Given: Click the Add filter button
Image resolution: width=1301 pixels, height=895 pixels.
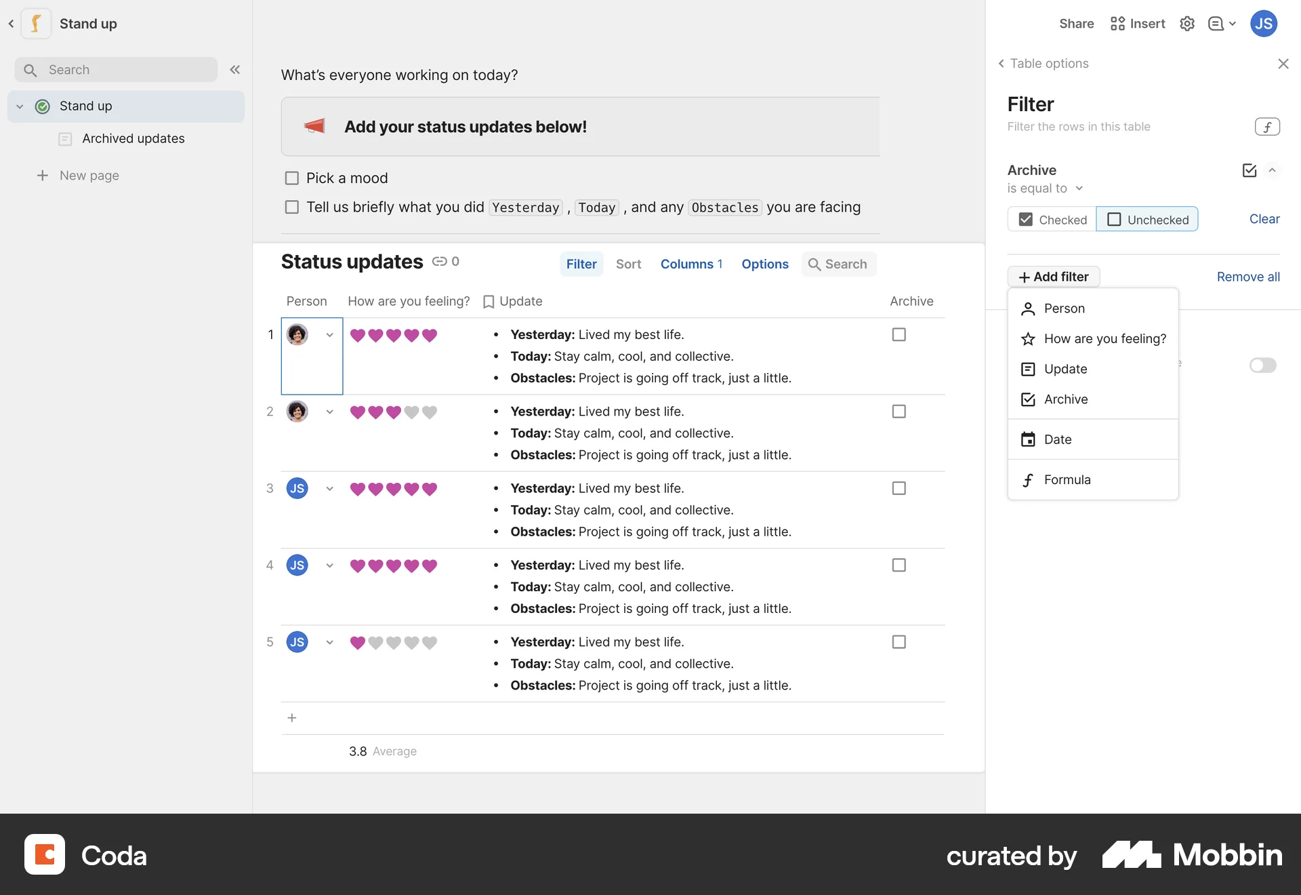Looking at the screenshot, I should tap(1053, 277).
